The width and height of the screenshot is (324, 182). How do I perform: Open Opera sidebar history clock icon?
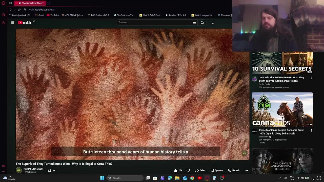coord(3,23)
